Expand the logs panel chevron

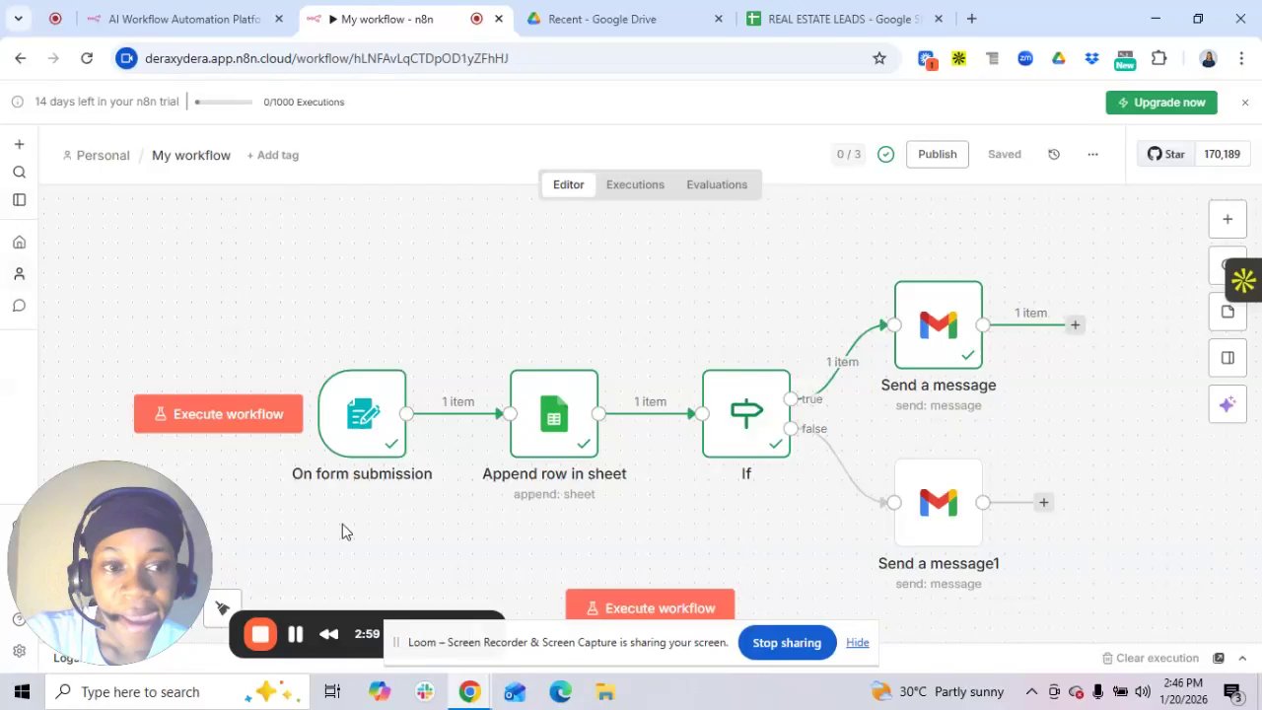pos(1241,658)
